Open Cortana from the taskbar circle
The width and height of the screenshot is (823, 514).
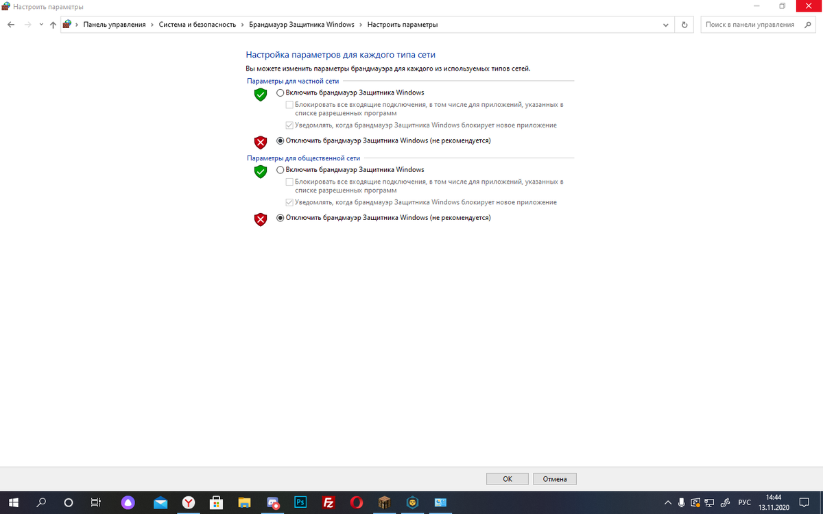tap(69, 502)
